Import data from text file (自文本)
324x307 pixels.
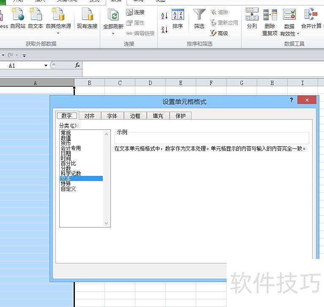(x=36, y=18)
